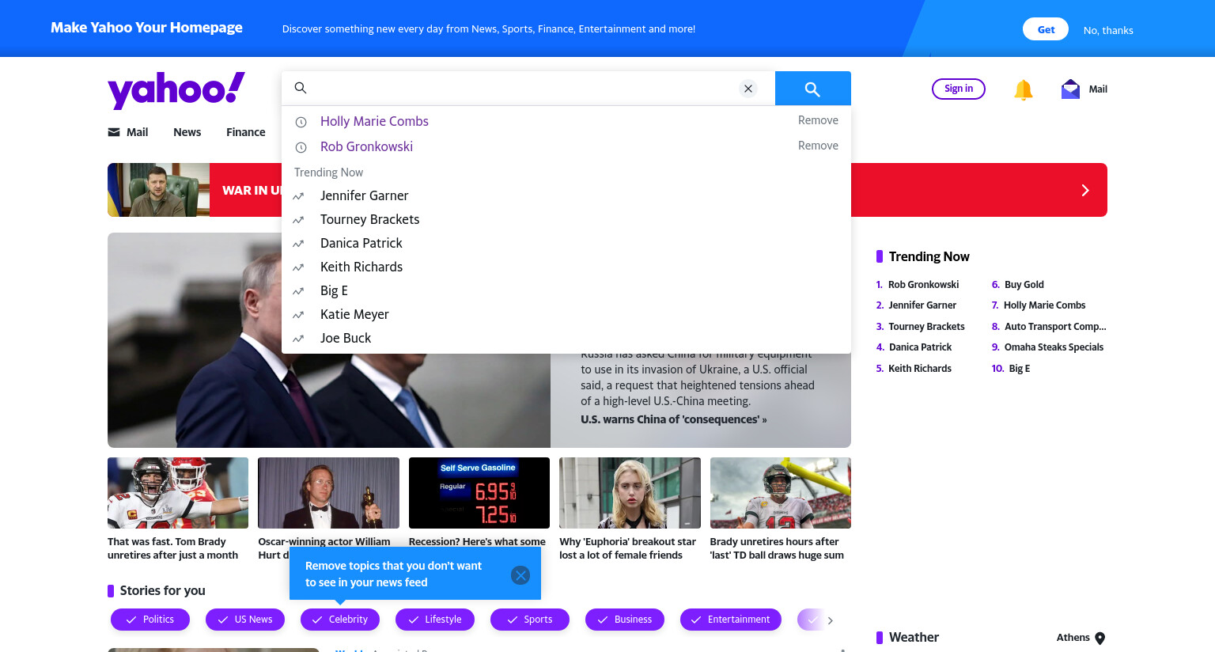Toggle the Lifestyle topic chip
This screenshot has width=1215, height=652.
435,620
